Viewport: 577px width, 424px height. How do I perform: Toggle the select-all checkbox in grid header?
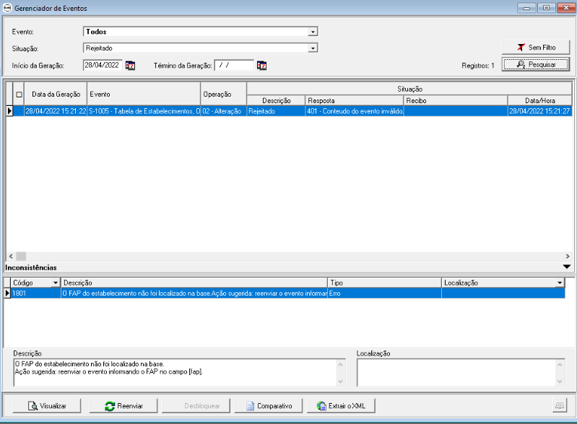pos(19,94)
